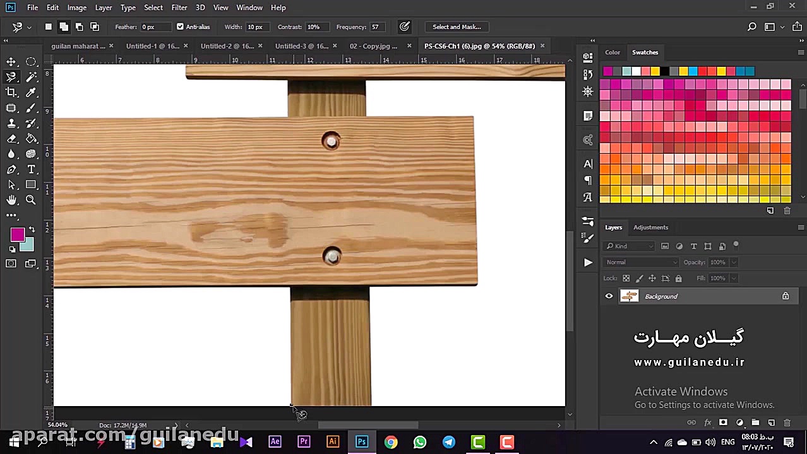Click the Select and Mask button

tap(457, 27)
